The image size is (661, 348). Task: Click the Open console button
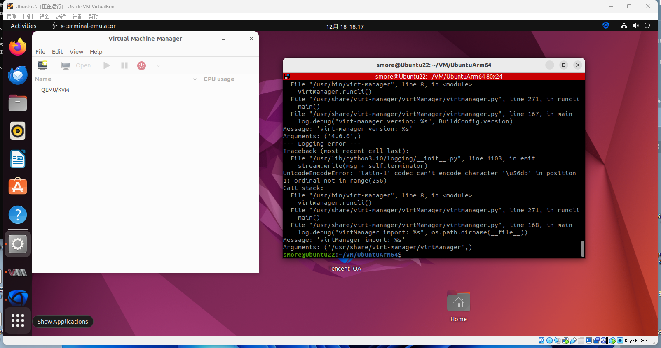(76, 65)
